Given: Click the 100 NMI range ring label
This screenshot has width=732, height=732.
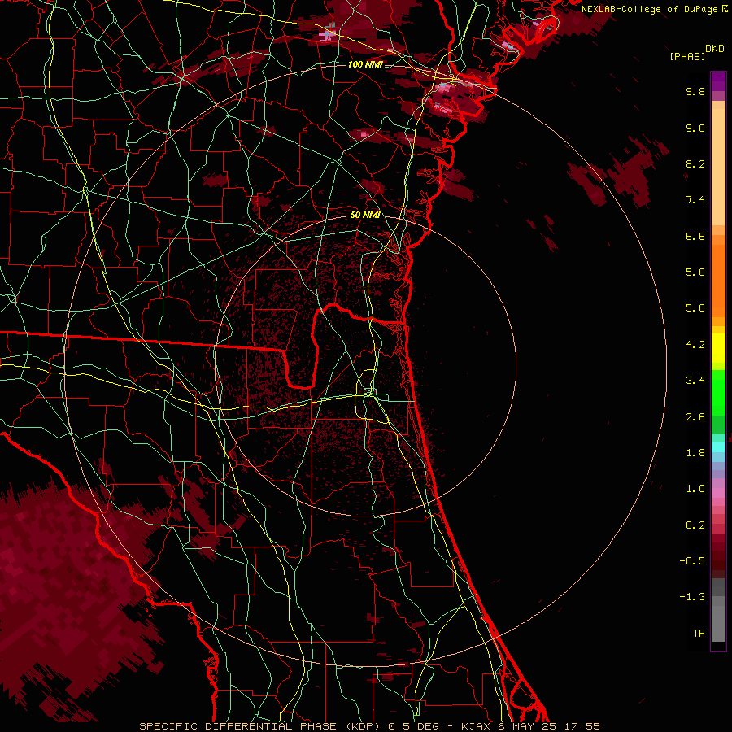Looking at the screenshot, I should 365,64.
